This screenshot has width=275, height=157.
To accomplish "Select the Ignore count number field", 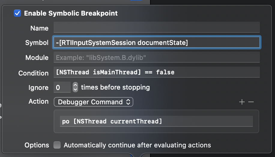I will tap(62, 87).
